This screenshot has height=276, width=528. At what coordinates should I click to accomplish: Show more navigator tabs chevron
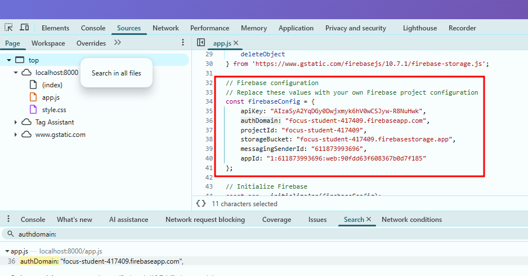point(117,43)
